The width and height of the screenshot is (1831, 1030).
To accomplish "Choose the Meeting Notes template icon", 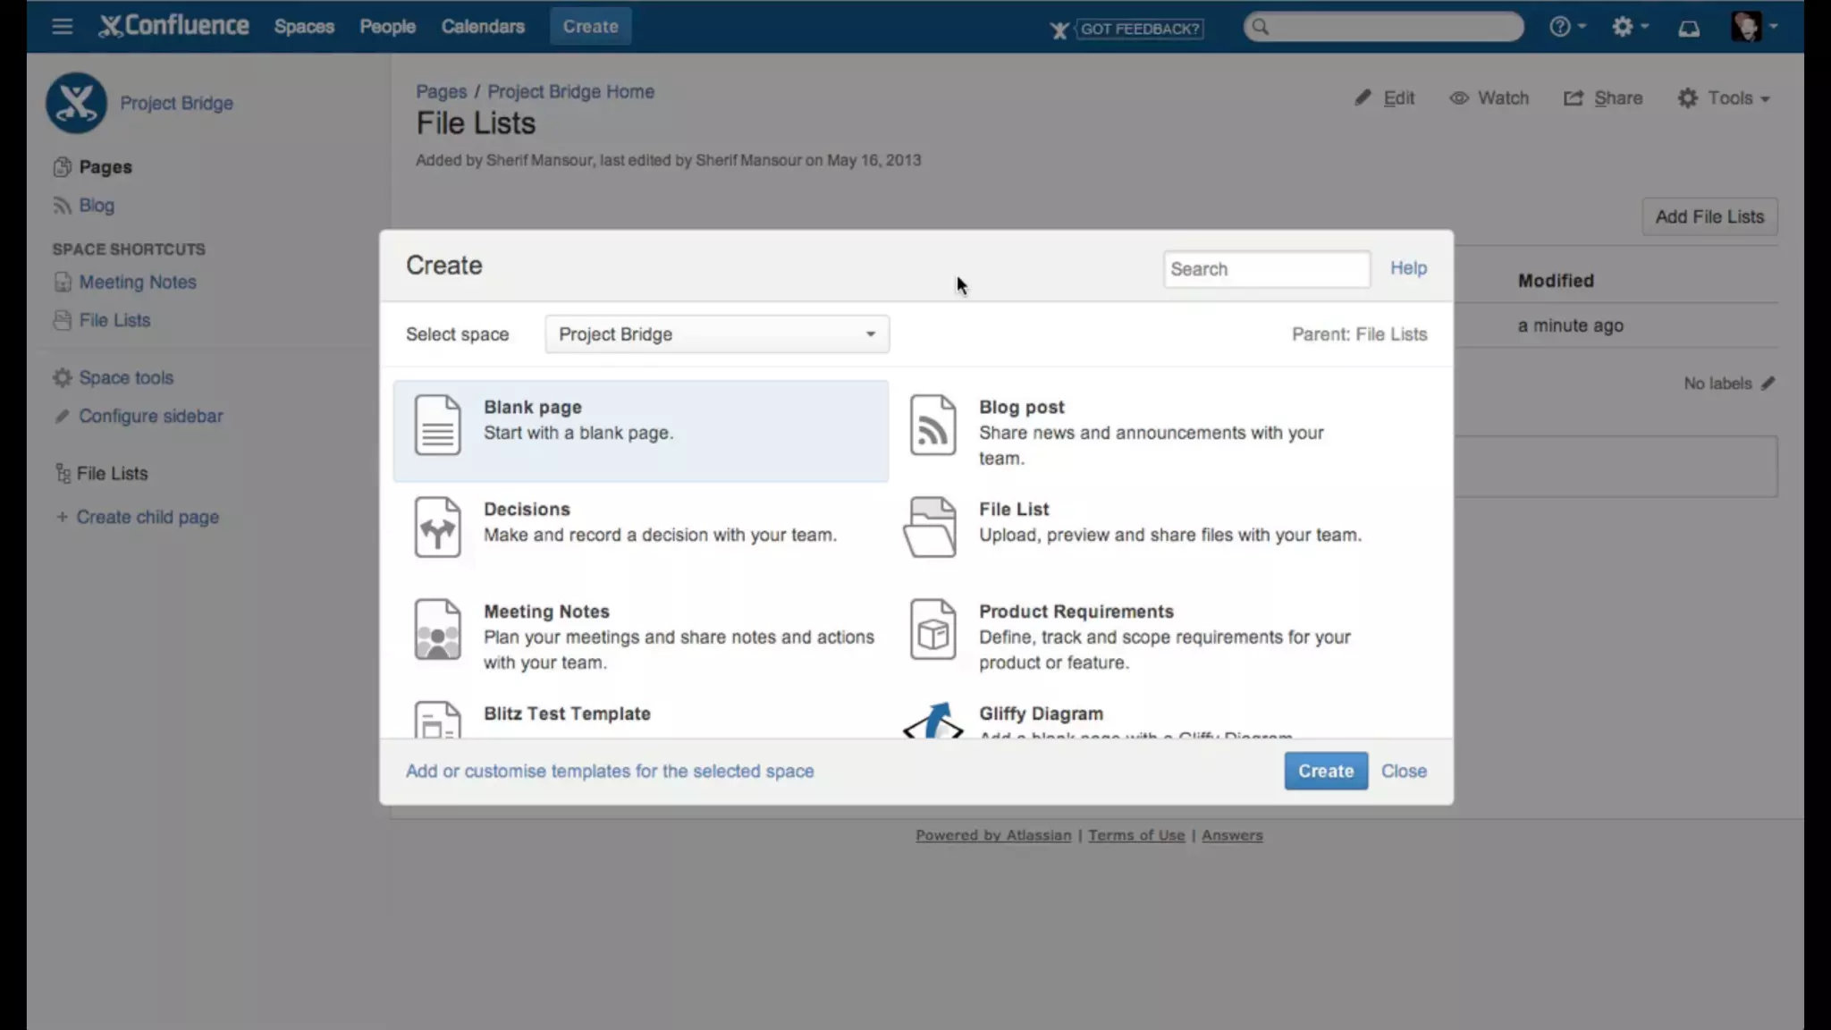I will tap(437, 629).
